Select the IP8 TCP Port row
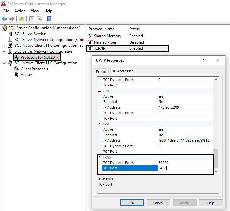The image size is (230, 211). pos(158,118)
